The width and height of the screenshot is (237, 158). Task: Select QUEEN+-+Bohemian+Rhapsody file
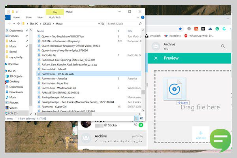click(x=60, y=41)
